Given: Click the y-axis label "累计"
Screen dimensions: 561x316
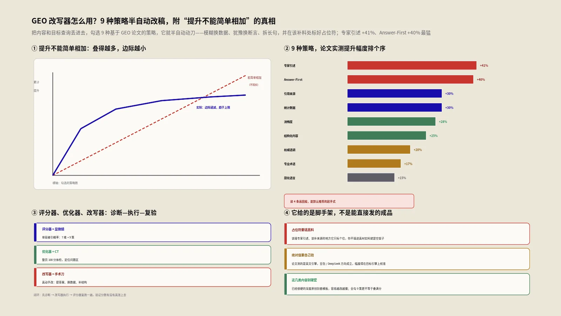Looking at the screenshot, I should [x=36, y=82].
